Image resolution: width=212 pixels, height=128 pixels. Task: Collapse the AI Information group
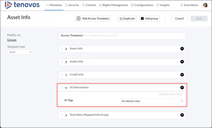pos(66,88)
